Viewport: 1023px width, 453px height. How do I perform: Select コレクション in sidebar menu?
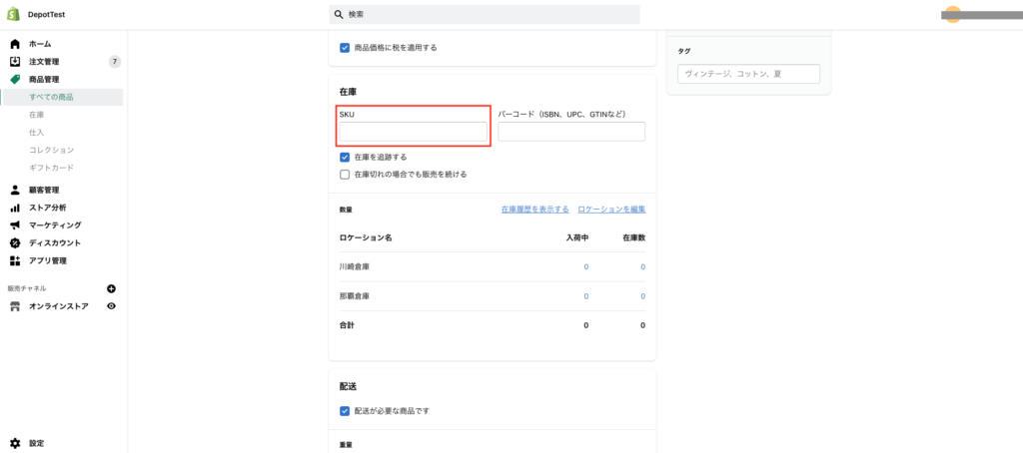tap(51, 150)
